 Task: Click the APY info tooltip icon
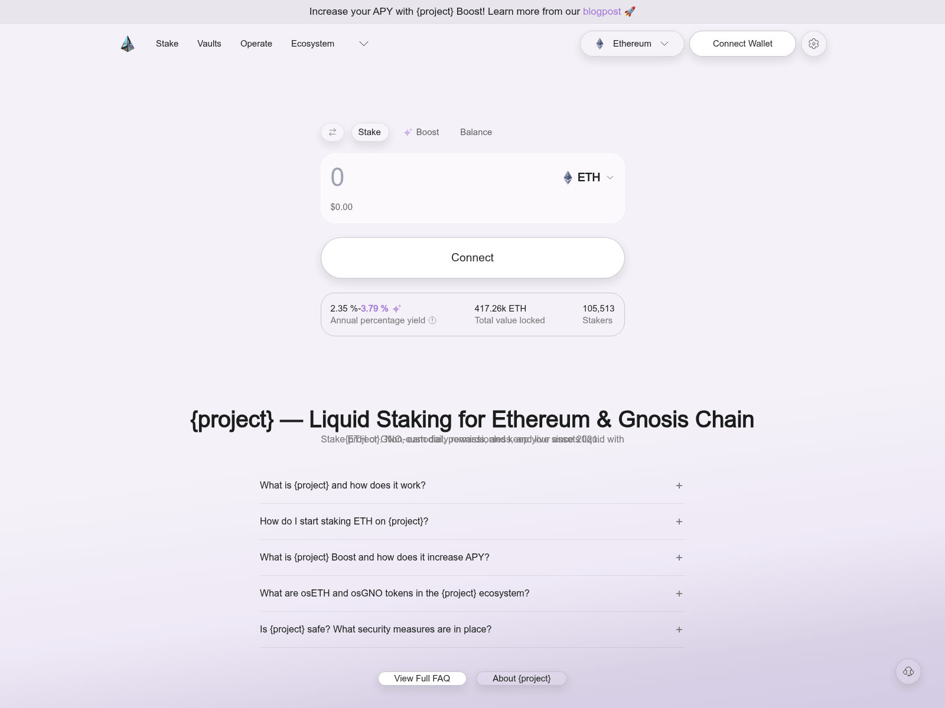[x=432, y=320]
